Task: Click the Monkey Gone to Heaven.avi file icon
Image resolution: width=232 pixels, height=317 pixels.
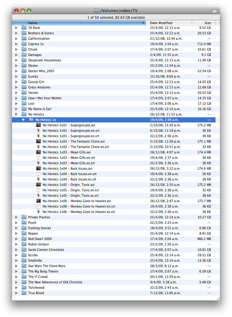Action: [38, 201]
